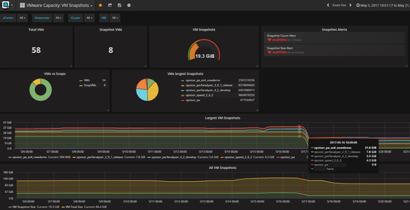Toggle VM Snapshot Size legend series
The height and width of the screenshot is (210, 410).
pyautogui.click(x=24, y=207)
